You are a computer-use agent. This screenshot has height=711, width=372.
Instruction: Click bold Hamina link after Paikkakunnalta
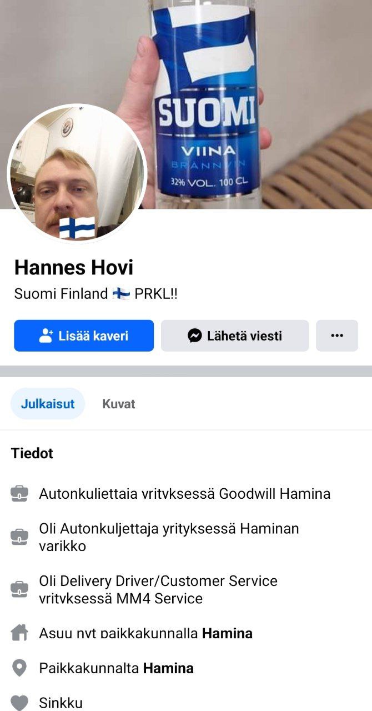[168, 668]
